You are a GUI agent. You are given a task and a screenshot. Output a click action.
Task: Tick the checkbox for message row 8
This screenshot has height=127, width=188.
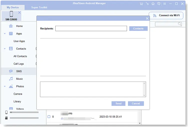[49, 116]
